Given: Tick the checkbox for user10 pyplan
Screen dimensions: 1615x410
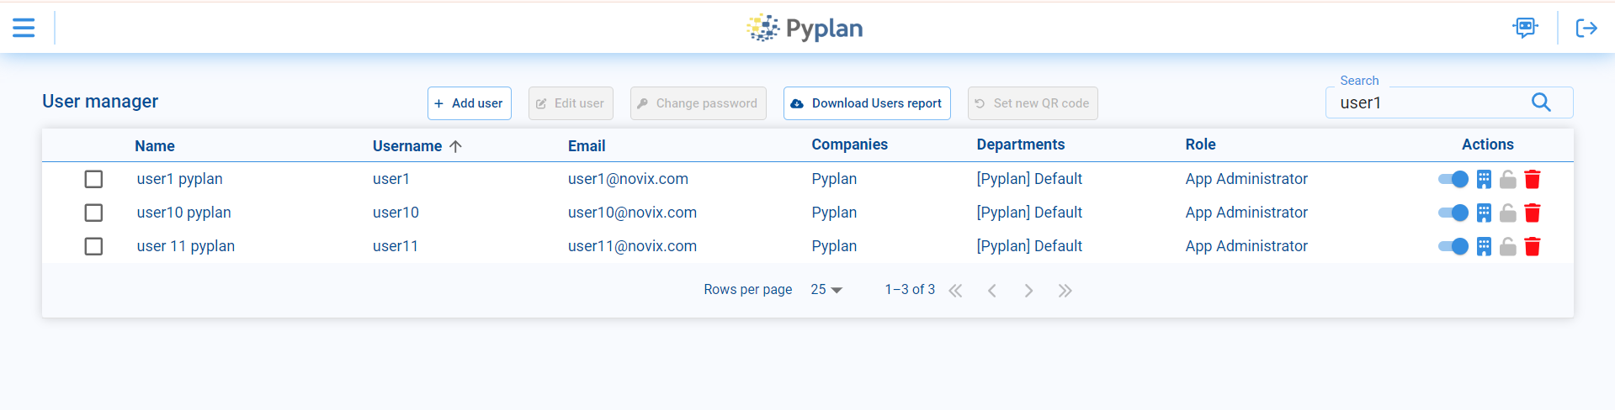Looking at the screenshot, I should point(93,213).
